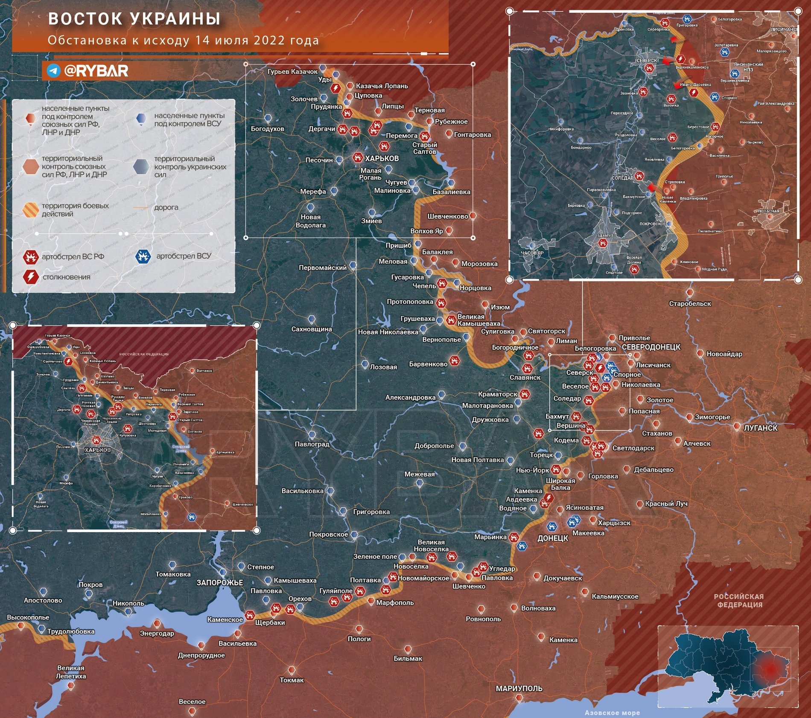Click the МАРИУПОЛЬ city label
Screen dimensions: 811x718
[519, 689]
